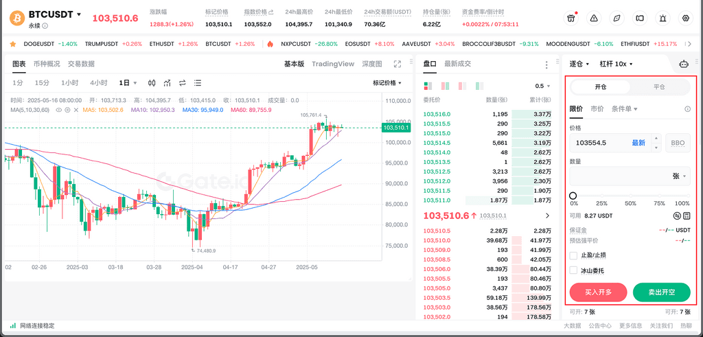The height and width of the screenshot is (337, 703).
Task: Select the 市价 order type tab
Action: 597,109
